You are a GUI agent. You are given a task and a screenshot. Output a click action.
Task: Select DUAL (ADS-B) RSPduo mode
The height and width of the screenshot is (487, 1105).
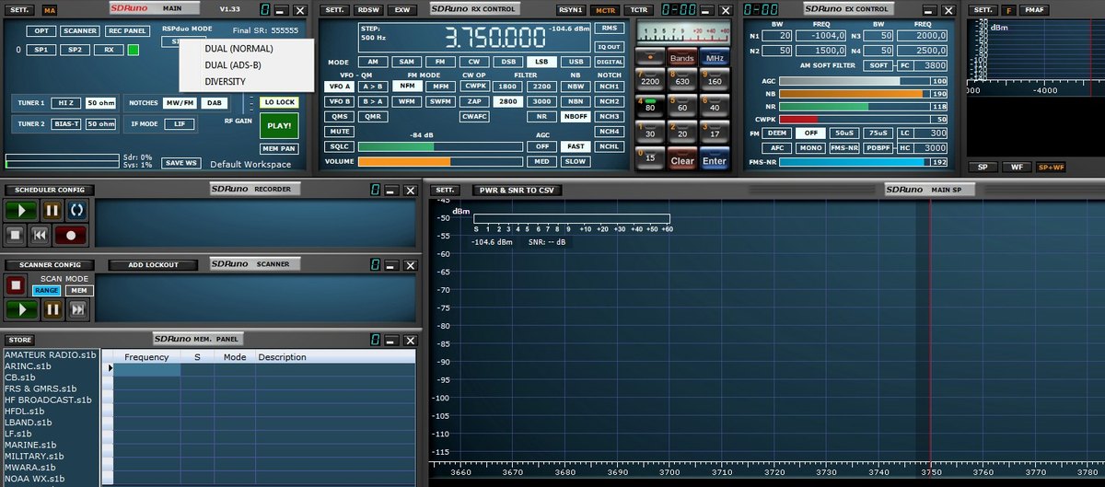245,64
